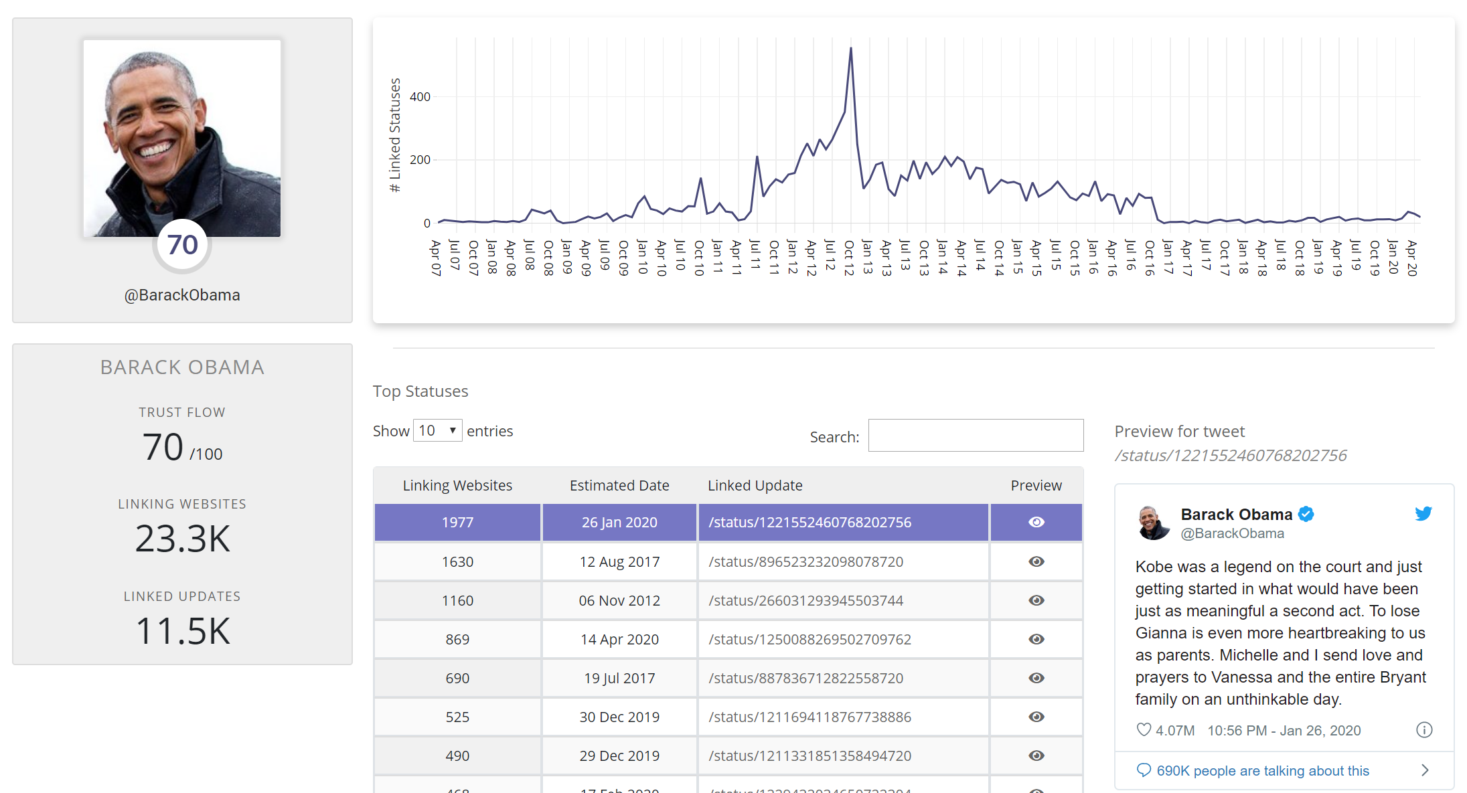Select status /status/887836712822558720
Screen dimensions: 1467x793
pos(805,678)
